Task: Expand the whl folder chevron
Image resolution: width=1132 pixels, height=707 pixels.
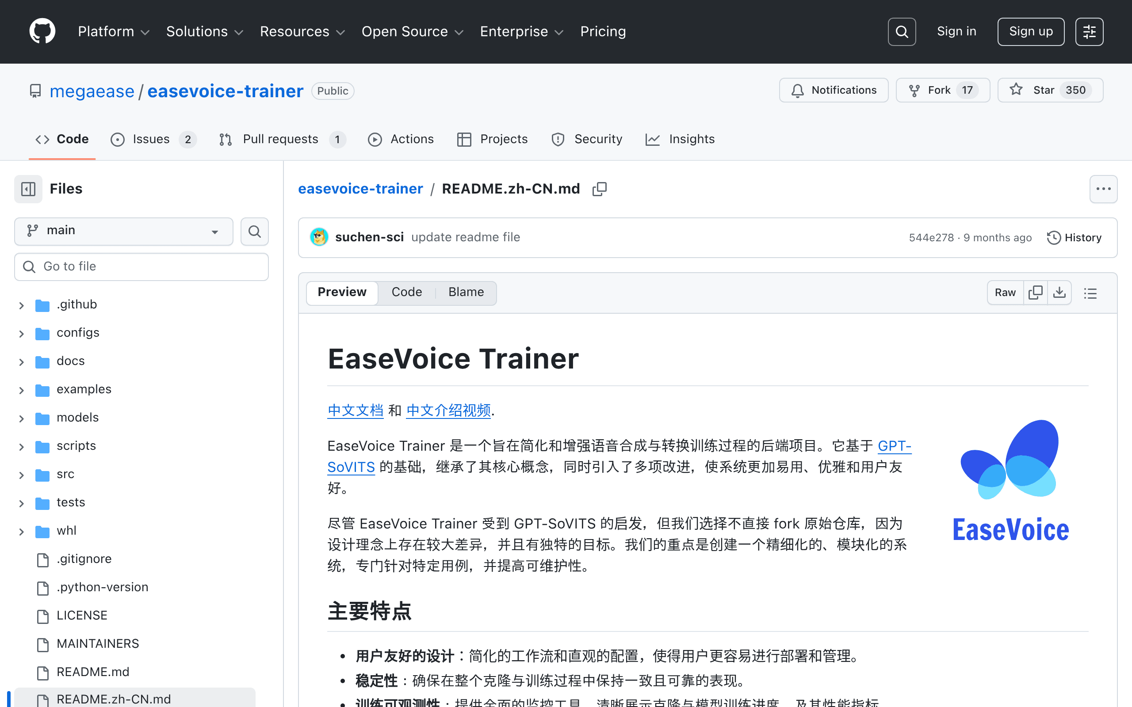Action: pos(22,532)
